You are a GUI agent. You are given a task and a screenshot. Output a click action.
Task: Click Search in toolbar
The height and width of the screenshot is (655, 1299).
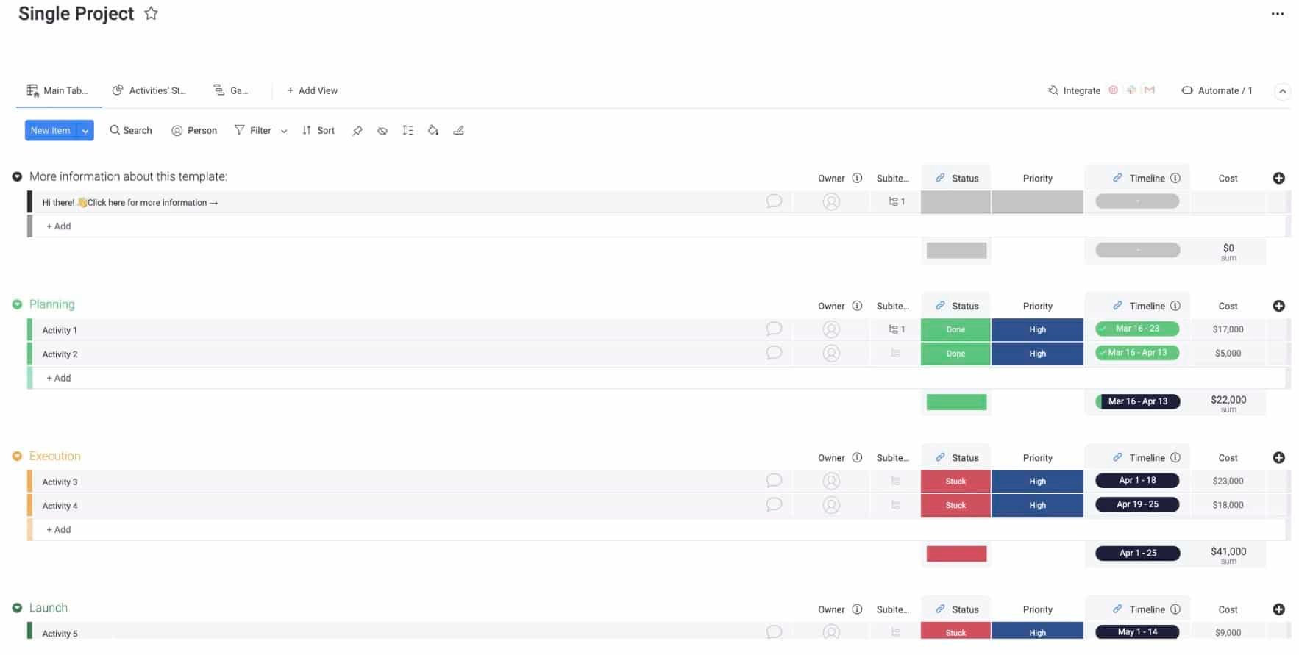131,130
